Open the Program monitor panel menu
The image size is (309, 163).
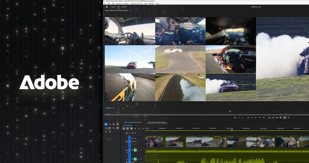130,10
